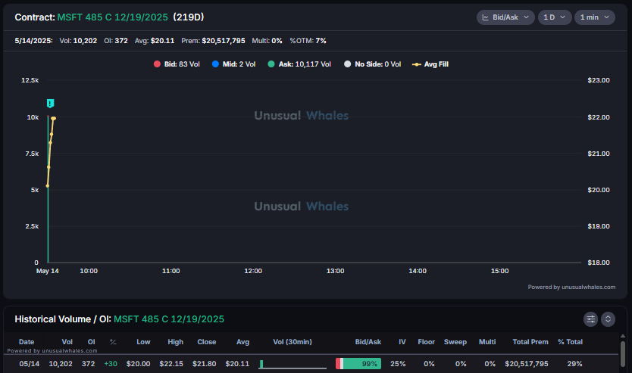The image size is (632, 373).
Task: Open the 1 D range dropdown
Action: tap(555, 17)
